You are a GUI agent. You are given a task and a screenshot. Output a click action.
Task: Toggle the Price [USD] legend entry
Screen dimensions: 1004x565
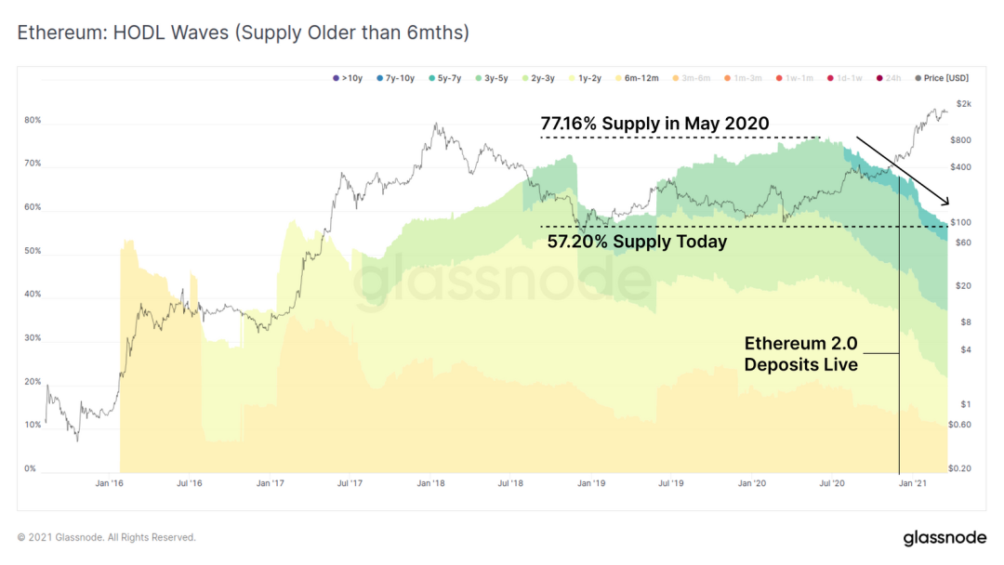coord(942,78)
